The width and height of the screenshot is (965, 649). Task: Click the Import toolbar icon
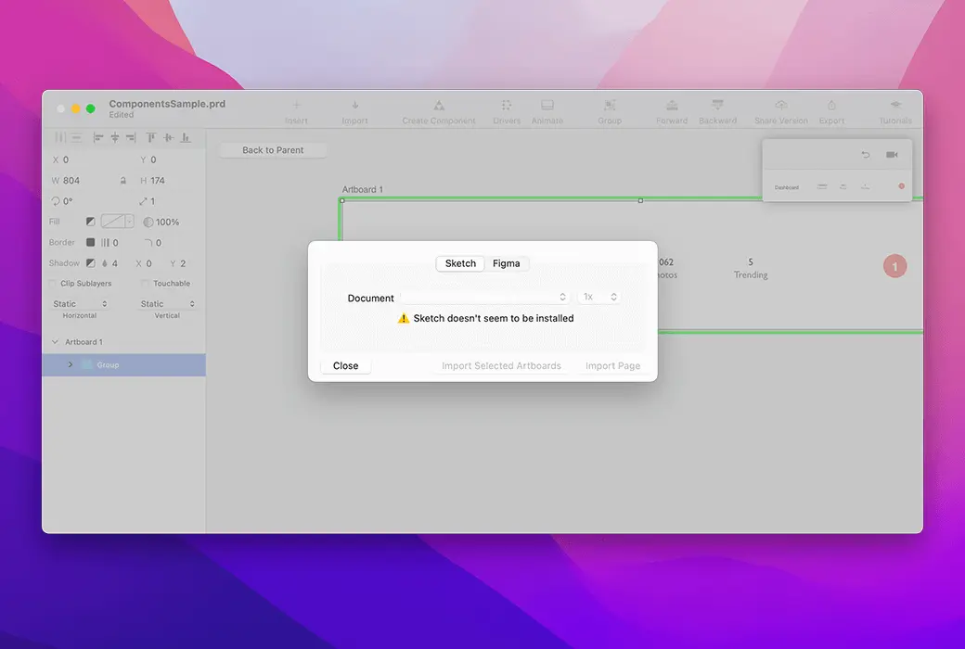(x=355, y=105)
